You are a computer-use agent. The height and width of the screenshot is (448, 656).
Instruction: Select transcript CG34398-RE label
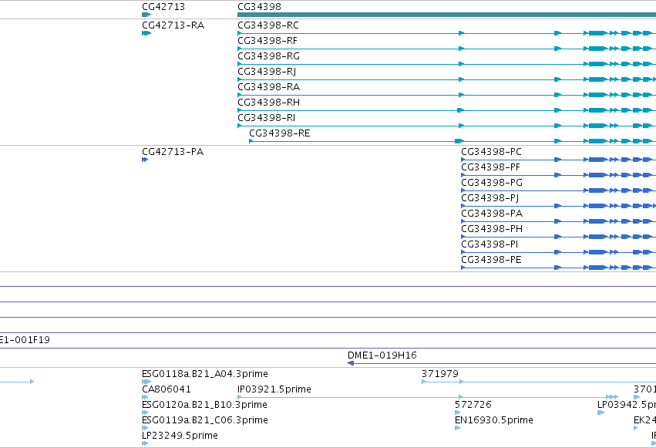pyautogui.click(x=280, y=133)
